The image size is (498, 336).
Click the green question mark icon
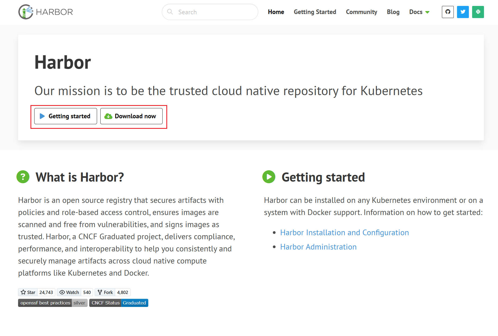coord(23,177)
